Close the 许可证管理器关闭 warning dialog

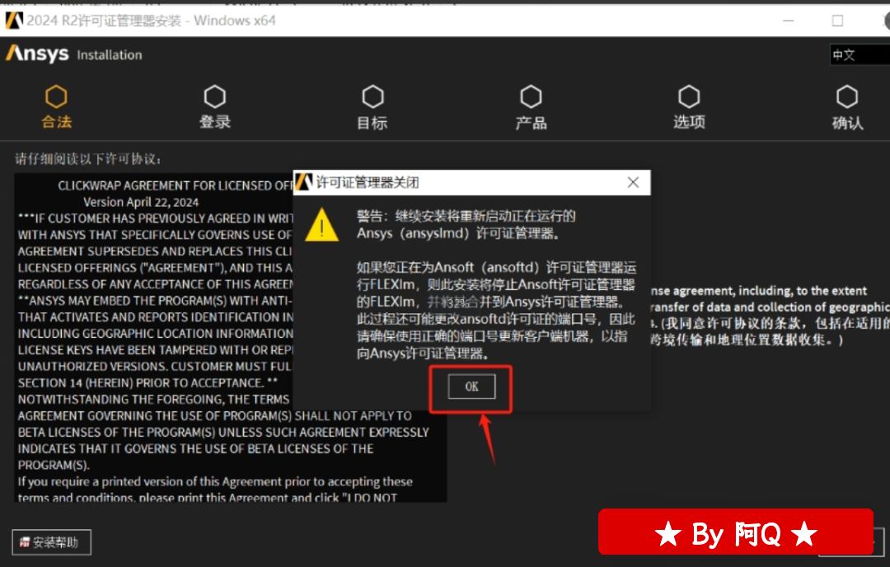[633, 182]
